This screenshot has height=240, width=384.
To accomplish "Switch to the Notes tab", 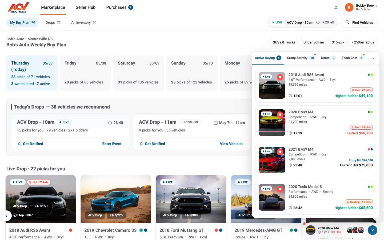I will [328, 58].
